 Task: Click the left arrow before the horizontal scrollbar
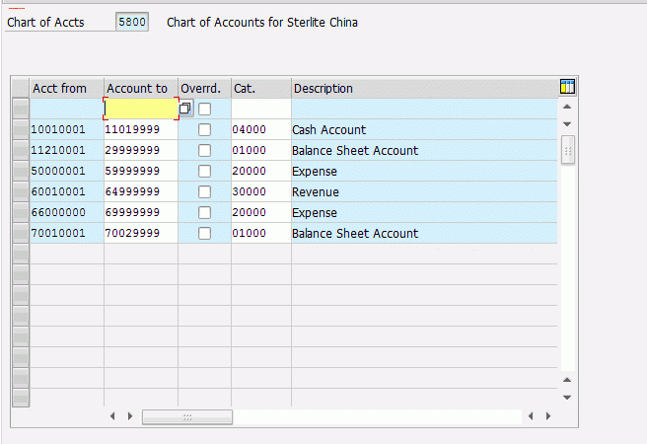[x=112, y=416]
